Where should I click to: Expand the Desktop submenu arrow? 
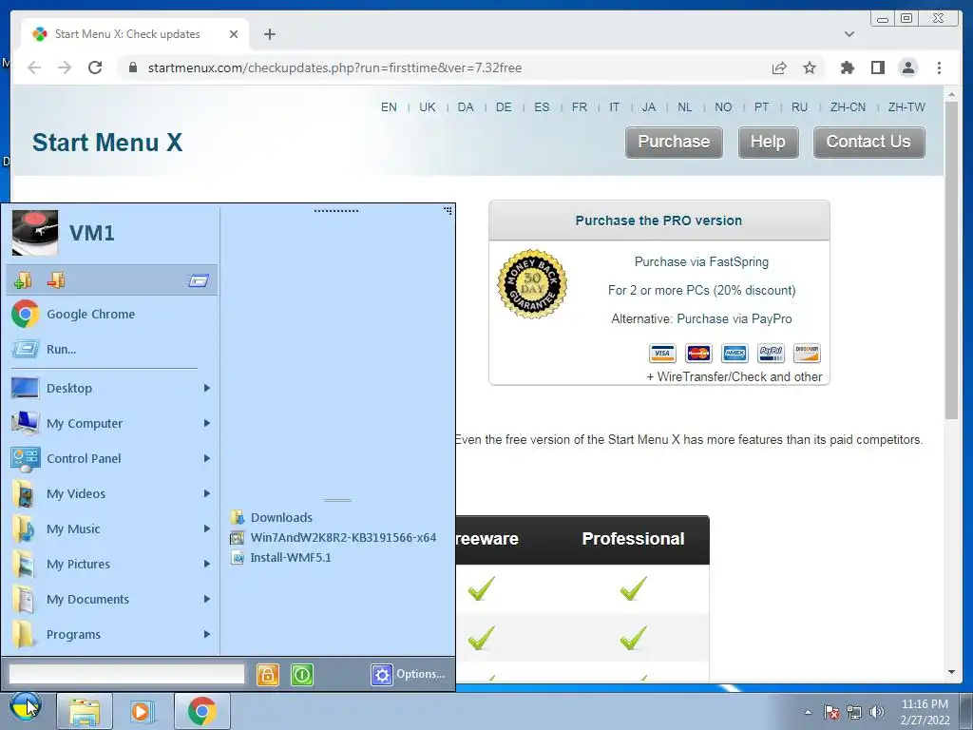[x=206, y=388]
